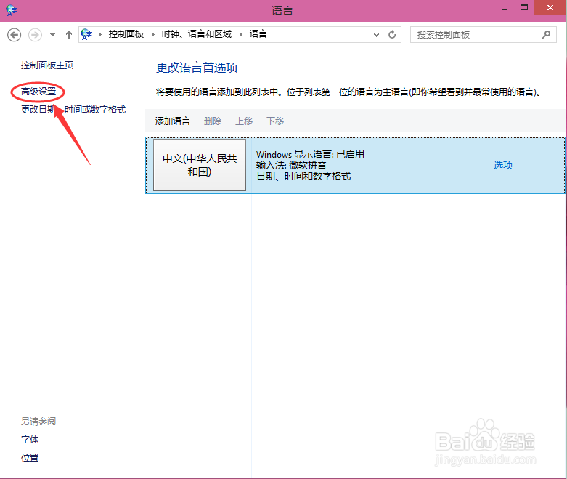This screenshot has width=567, height=479.
Task: Refresh the page with the refresh icon
Action: [x=392, y=35]
